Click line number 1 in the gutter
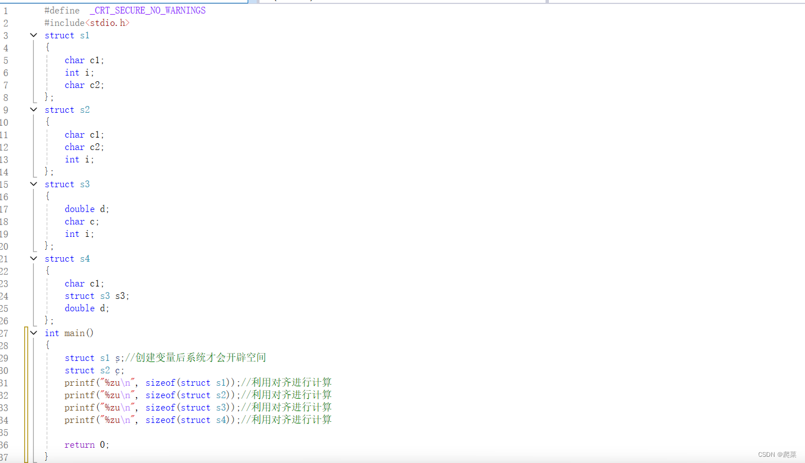 click(6, 10)
